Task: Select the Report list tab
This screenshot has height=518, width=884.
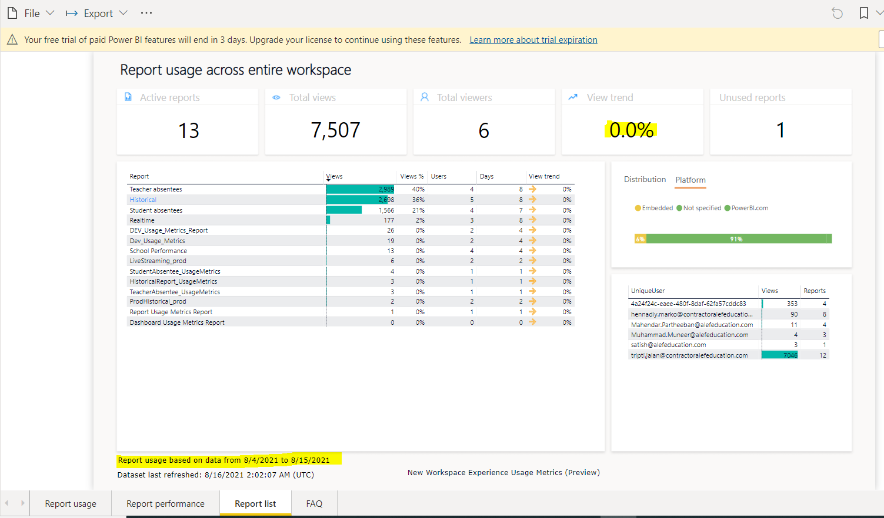Action: coord(255,503)
